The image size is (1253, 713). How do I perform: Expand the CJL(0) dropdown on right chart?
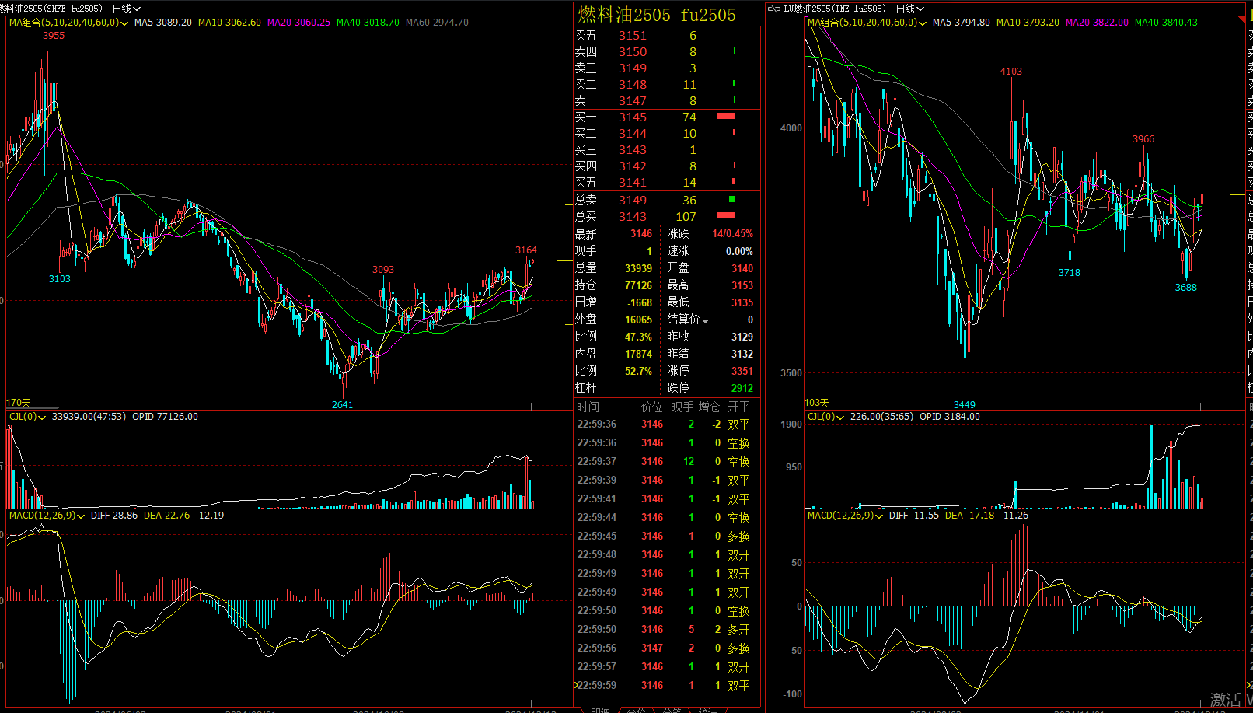pos(840,418)
